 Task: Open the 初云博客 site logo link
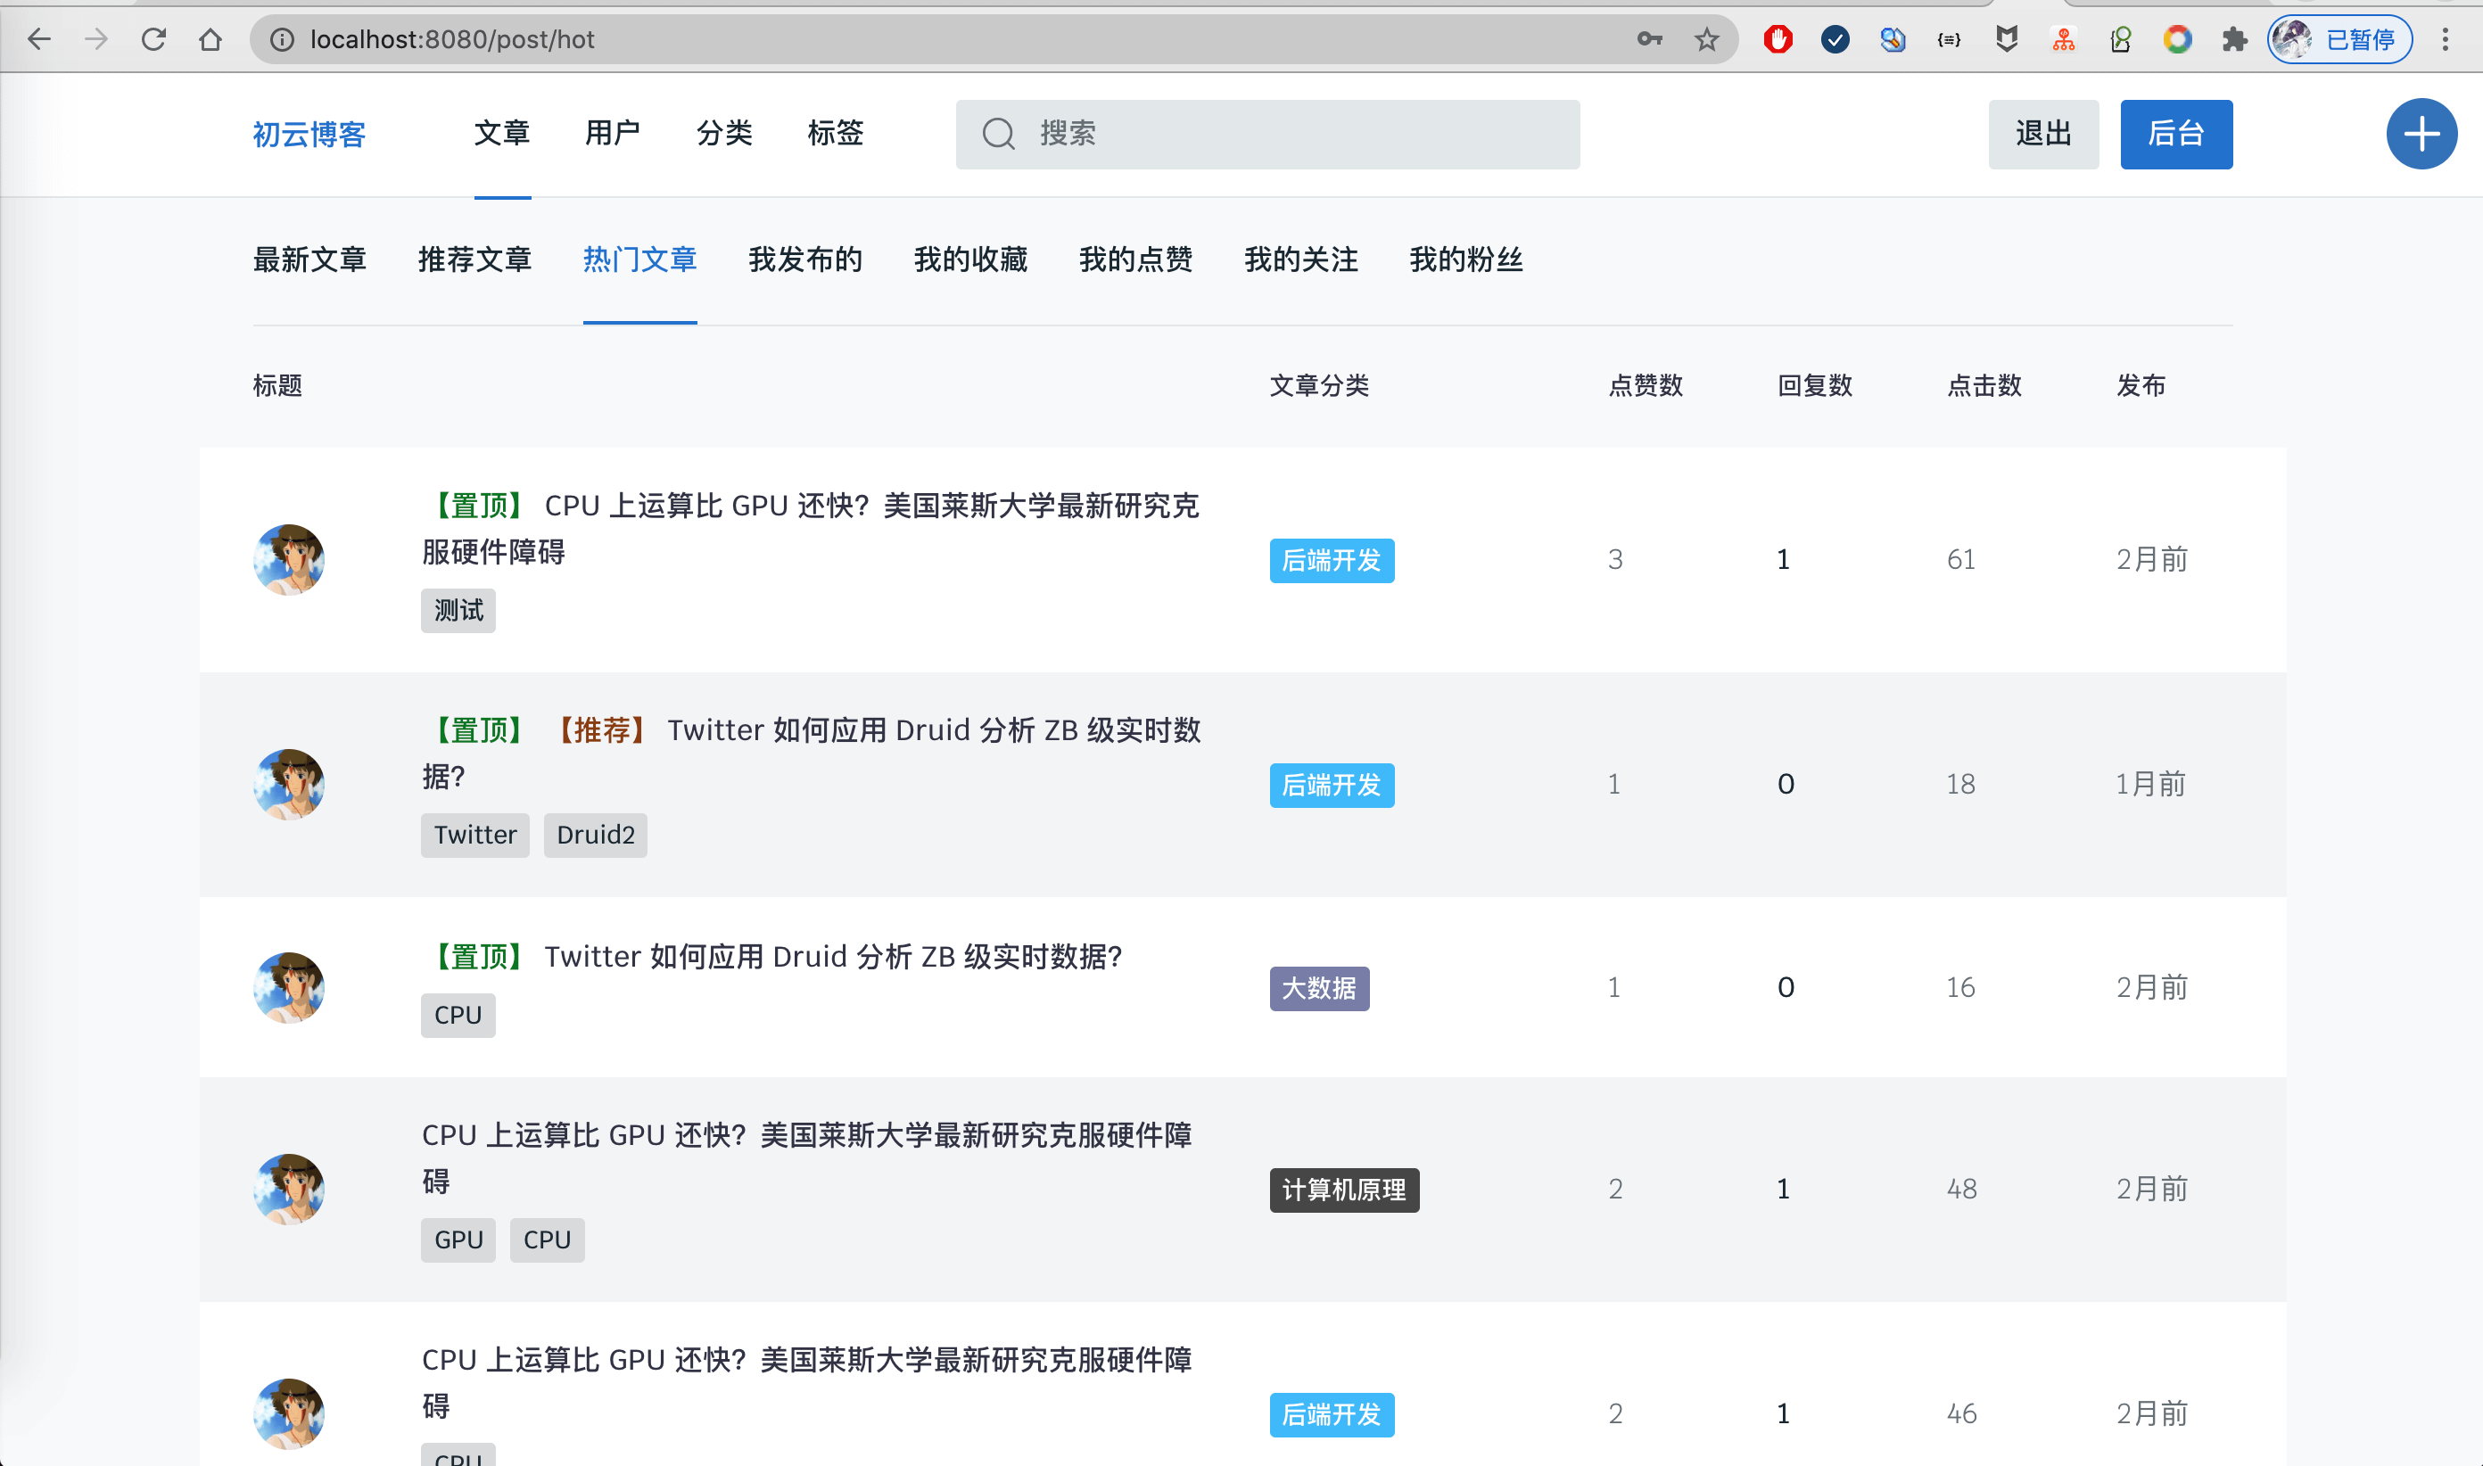pos(309,135)
